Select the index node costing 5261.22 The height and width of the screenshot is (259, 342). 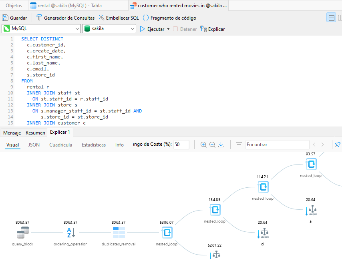[215, 255]
